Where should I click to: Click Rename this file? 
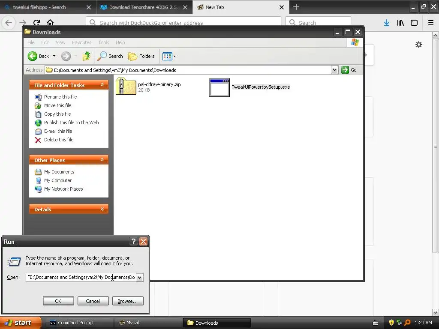(x=56, y=97)
